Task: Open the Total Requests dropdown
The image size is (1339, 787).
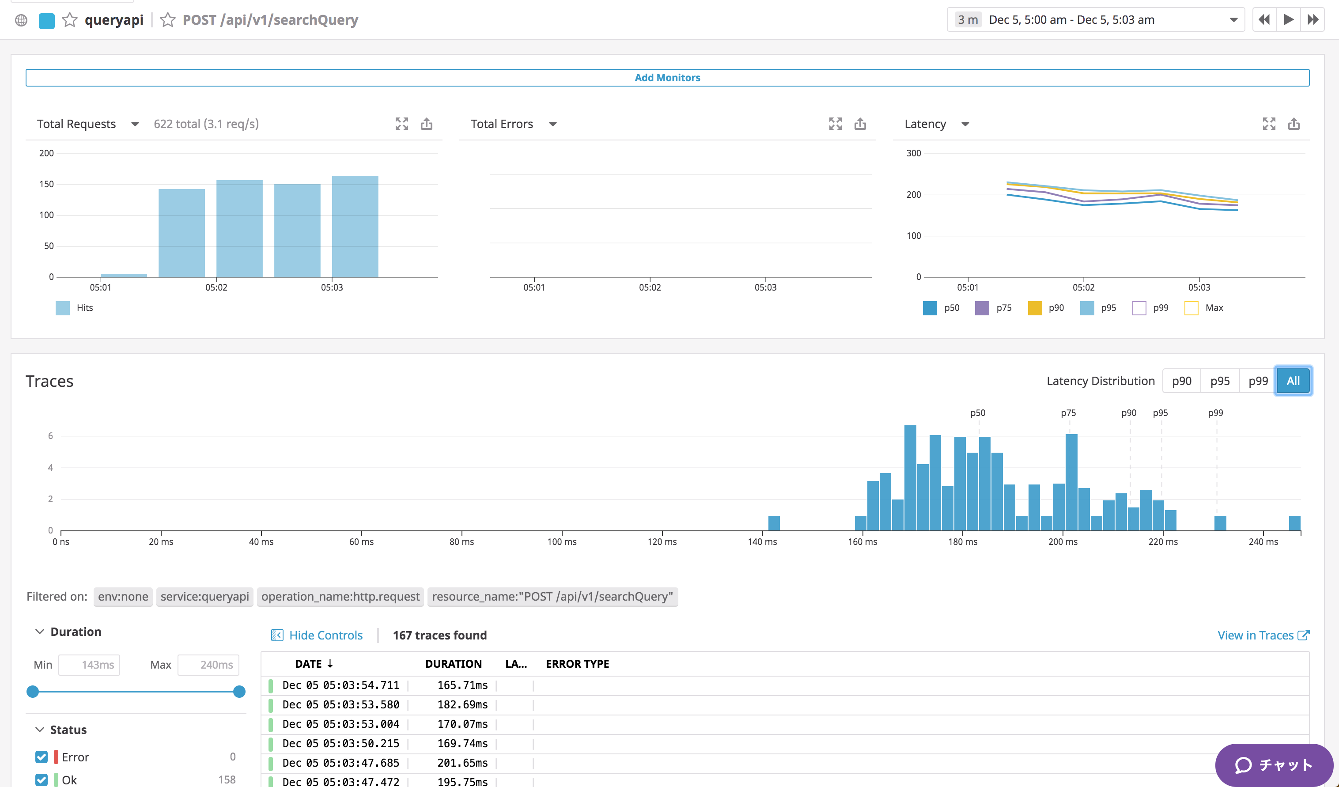Action: [135, 125]
